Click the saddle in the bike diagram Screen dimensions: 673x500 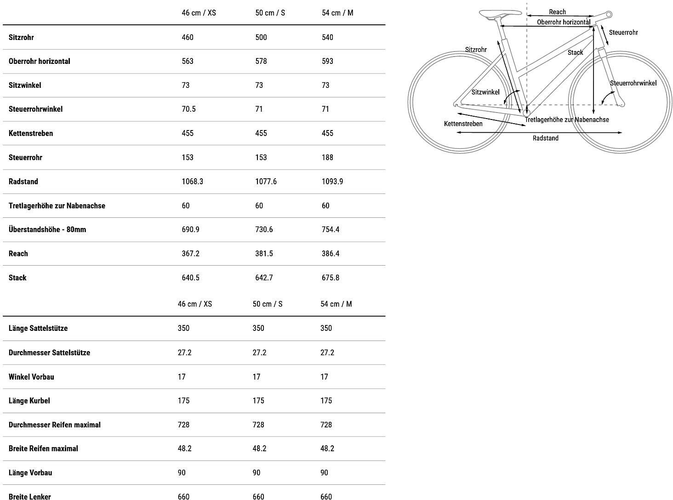pyautogui.click(x=500, y=14)
